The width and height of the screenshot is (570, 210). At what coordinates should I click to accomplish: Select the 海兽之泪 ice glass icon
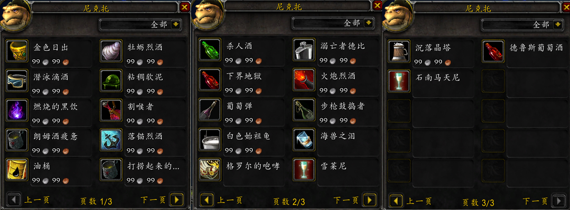coord(304,139)
